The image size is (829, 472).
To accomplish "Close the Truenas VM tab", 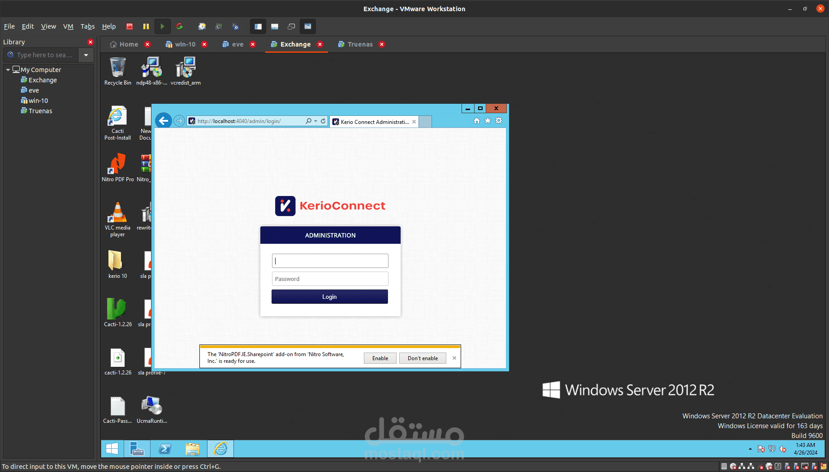I will click(x=382, y=44).
